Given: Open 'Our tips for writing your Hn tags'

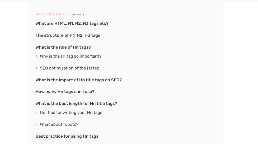Looking at the screenshot, I should pyautogui.click(x=71, y=113).
